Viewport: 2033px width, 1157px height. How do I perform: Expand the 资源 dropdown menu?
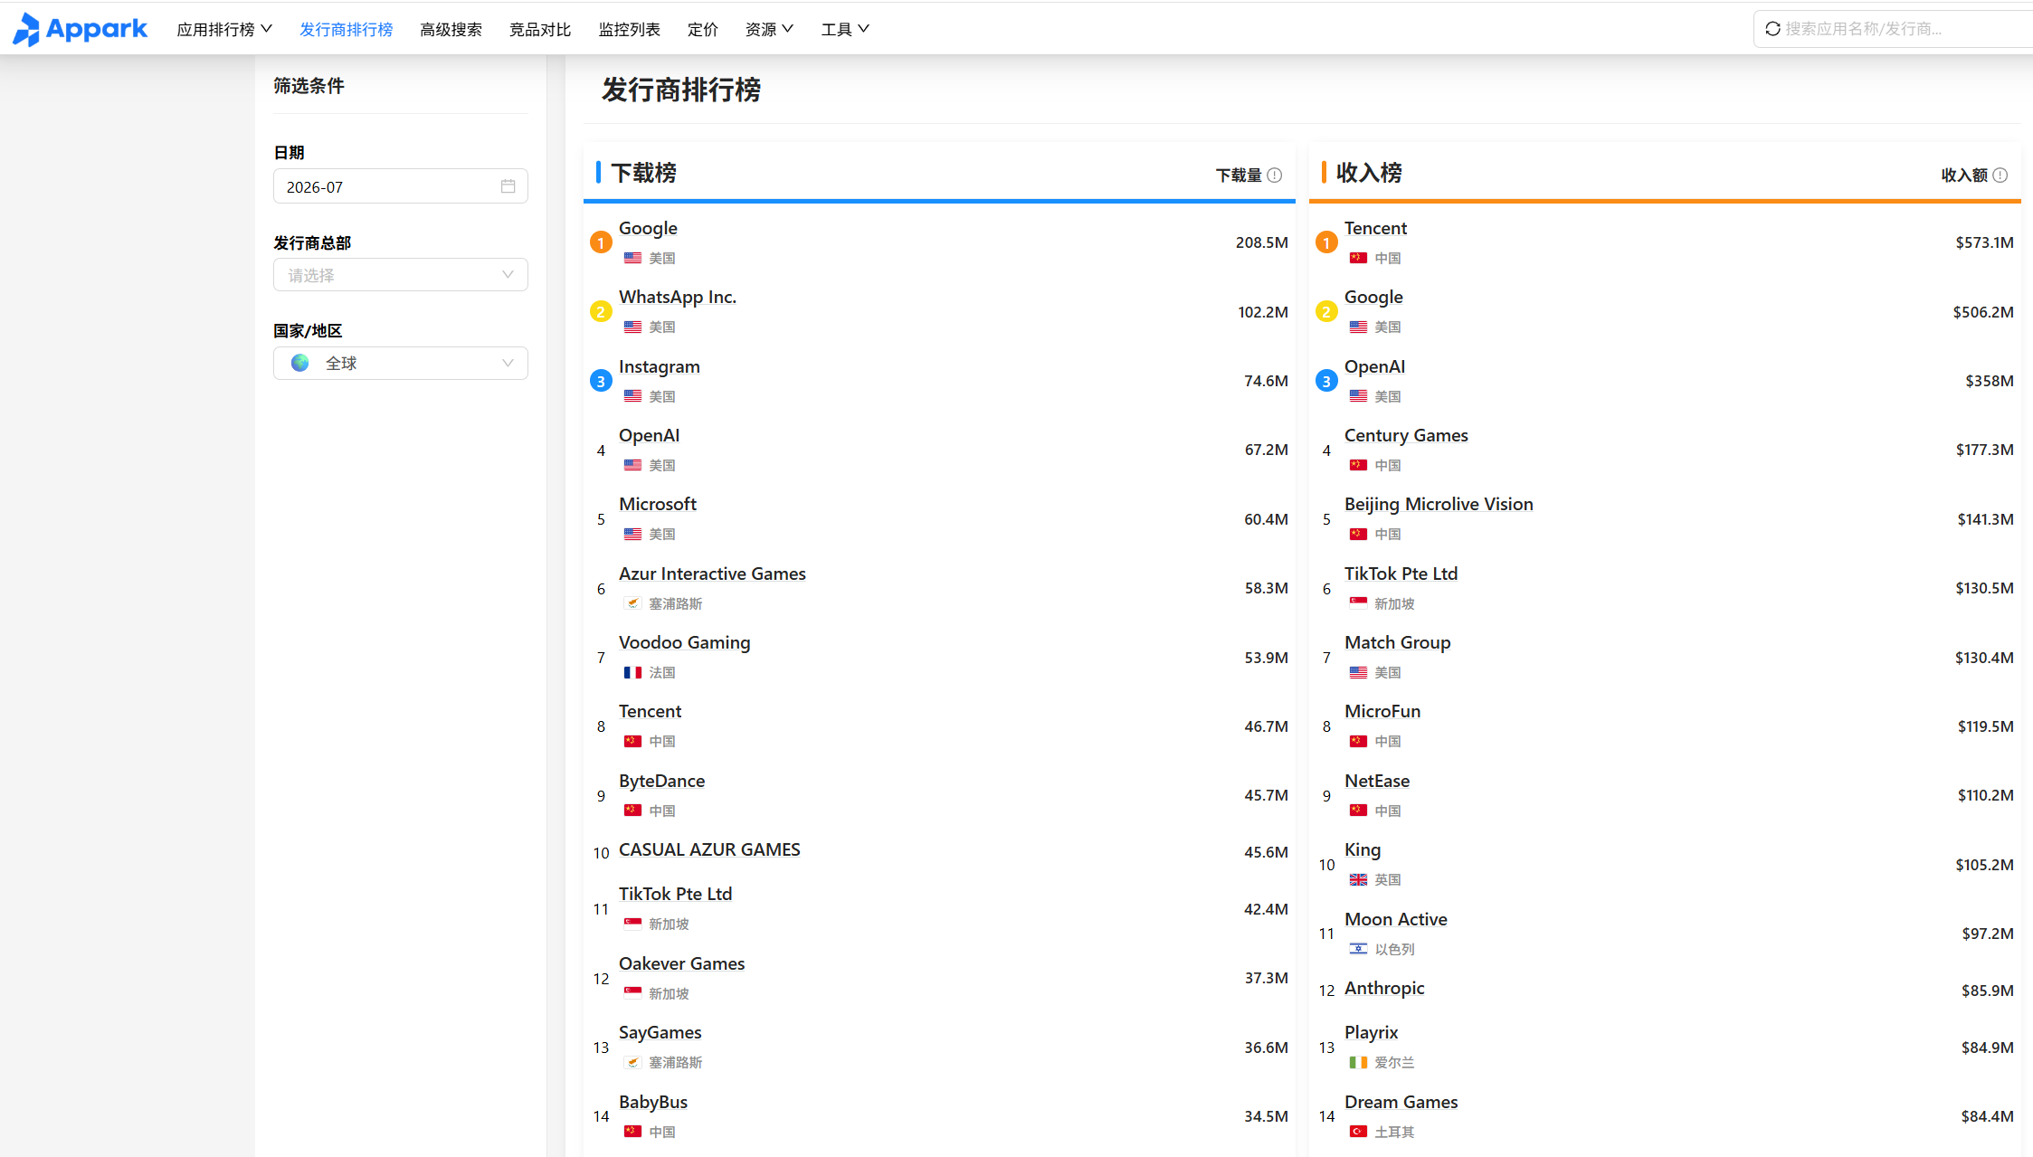coord(769,29)
